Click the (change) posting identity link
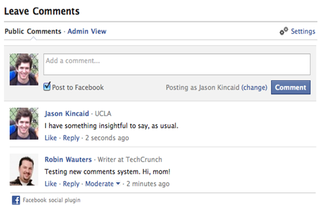The image size is (330, 220). 254,87
